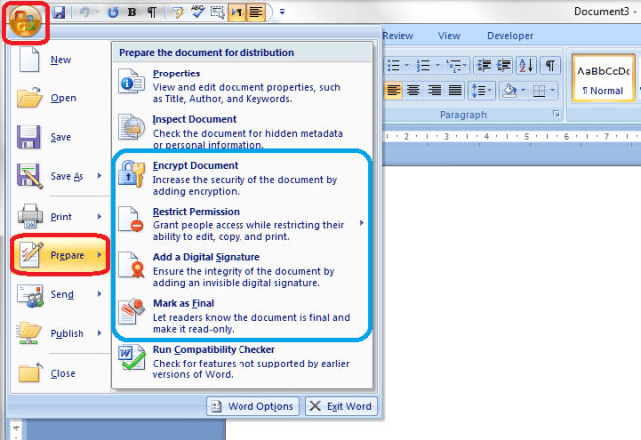Toggle Center alignment in Paragraph group
The image size is (641, 440).
[413, 90]
